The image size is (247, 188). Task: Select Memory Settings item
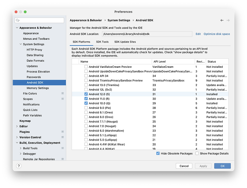38,88
